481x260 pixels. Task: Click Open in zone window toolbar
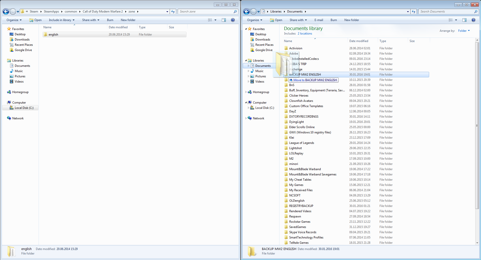pos(35,20)
